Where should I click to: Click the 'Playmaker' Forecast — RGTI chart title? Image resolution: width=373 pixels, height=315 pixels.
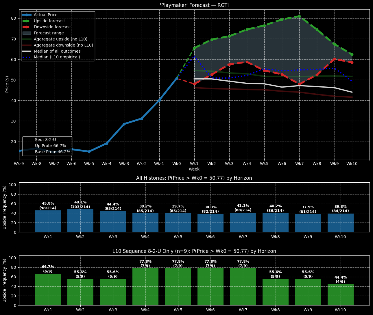(194, 5)
